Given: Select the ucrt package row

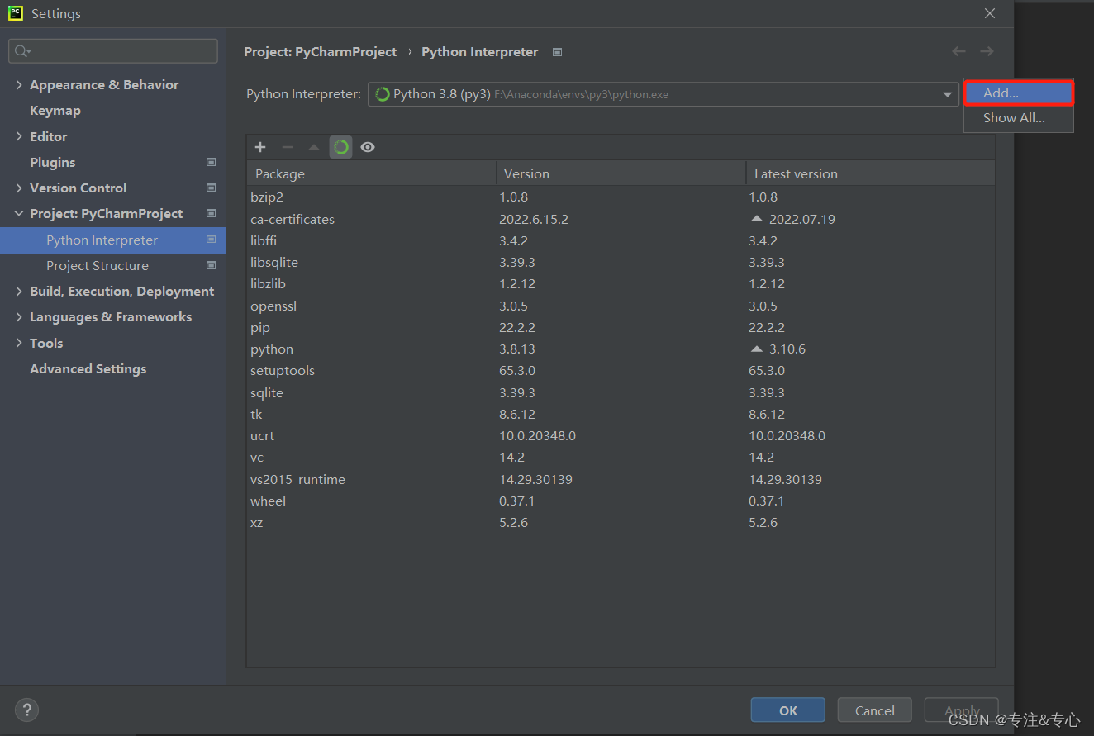Looking at the screenshot, I should click(x=621, y=435).
